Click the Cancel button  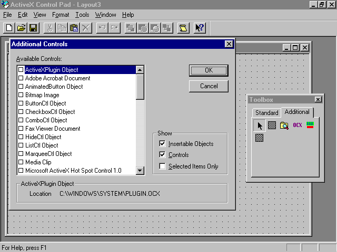click(209, 86)
